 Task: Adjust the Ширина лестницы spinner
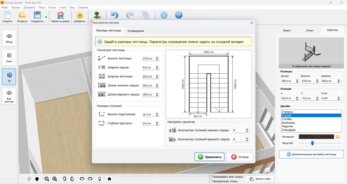pyautogui.click(x=157, y=76)
